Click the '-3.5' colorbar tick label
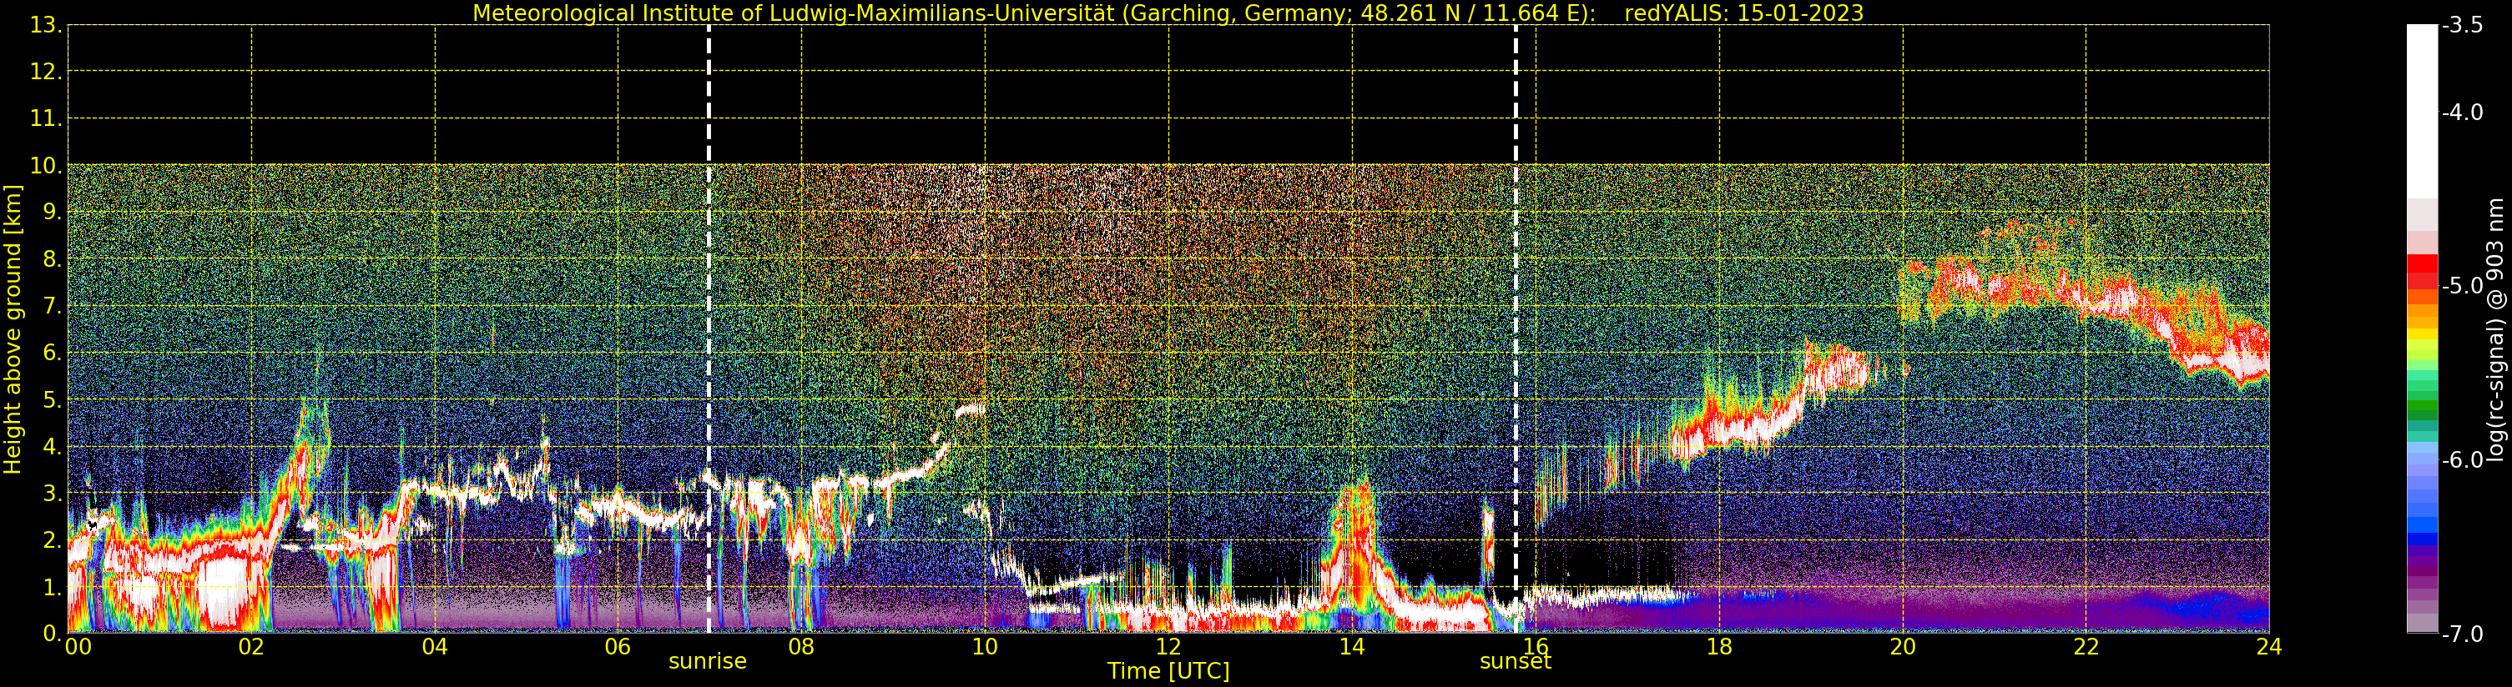The height and width of the screenshot is (687, 2512). 2462,25
